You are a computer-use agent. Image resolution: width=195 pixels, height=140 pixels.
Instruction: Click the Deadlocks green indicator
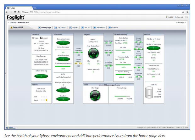click(x=63, y=99)
